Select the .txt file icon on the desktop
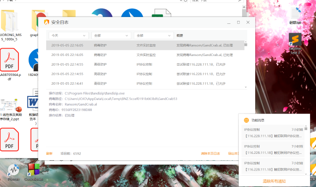Screen dimensions: 316x187 [295, 16]
